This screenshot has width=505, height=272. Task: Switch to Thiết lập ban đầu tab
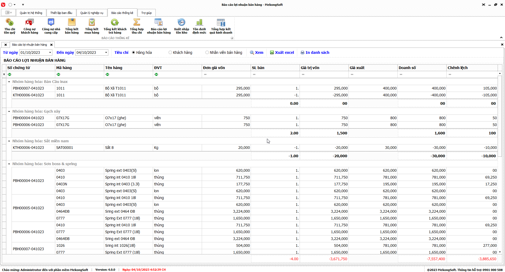[61, 13]
